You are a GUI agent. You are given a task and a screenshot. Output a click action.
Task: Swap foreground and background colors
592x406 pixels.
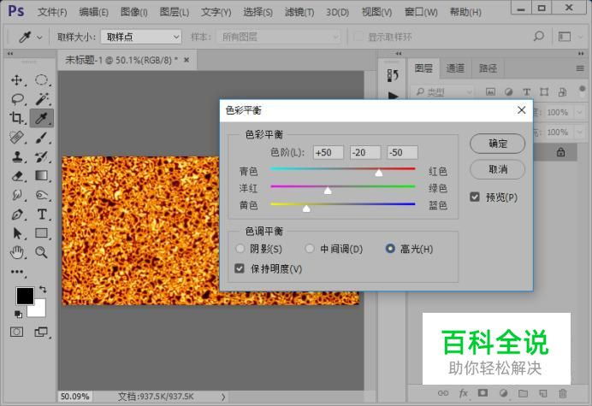(x=43, y=290)
